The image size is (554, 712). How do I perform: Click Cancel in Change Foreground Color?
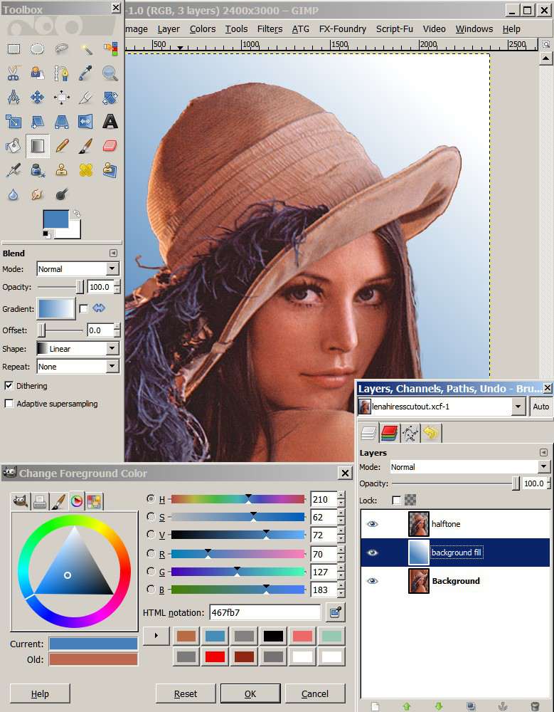[x=315, y=693]
